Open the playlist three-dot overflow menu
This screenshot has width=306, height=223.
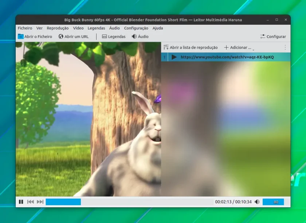coord(285,47)
